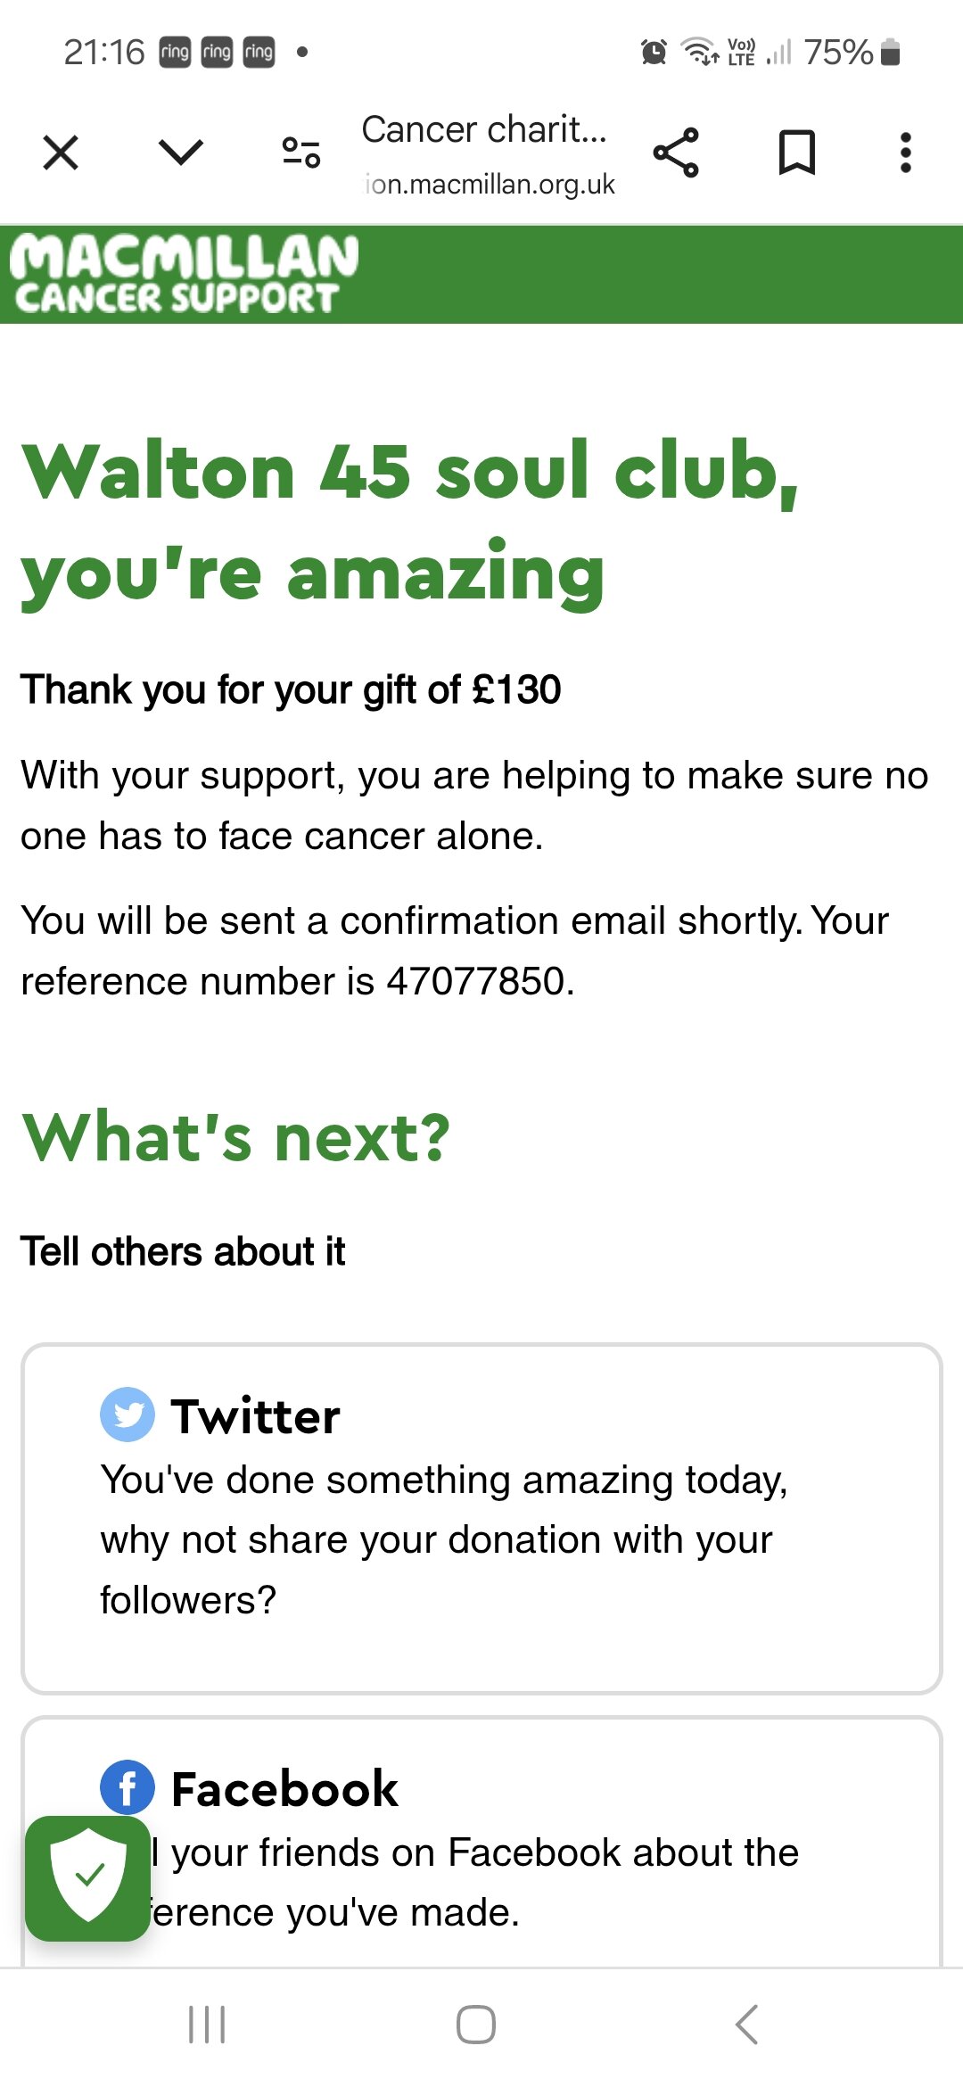Close the in-app browser tab
The height and width of the screenshot is (2087, 963).
(x=61, y=153)
